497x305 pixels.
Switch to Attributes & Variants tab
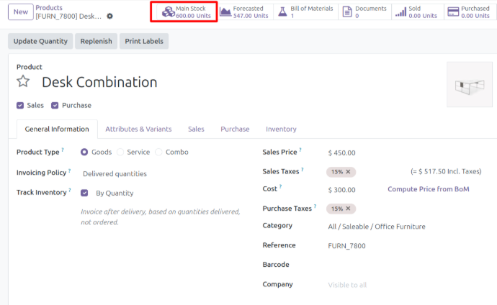click(138, 129)
